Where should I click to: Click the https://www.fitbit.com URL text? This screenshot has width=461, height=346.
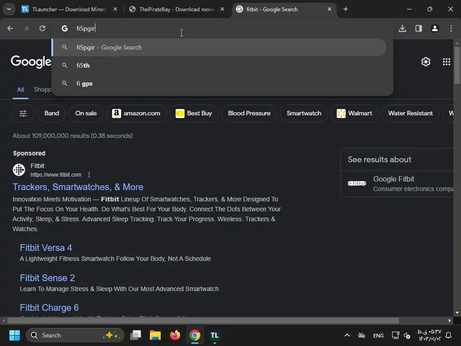(56, 175)
